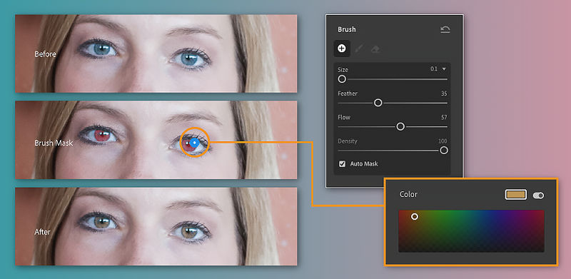571x279 pixels.
Task: Click the Brush Mask label
Action: coord(54,143)
